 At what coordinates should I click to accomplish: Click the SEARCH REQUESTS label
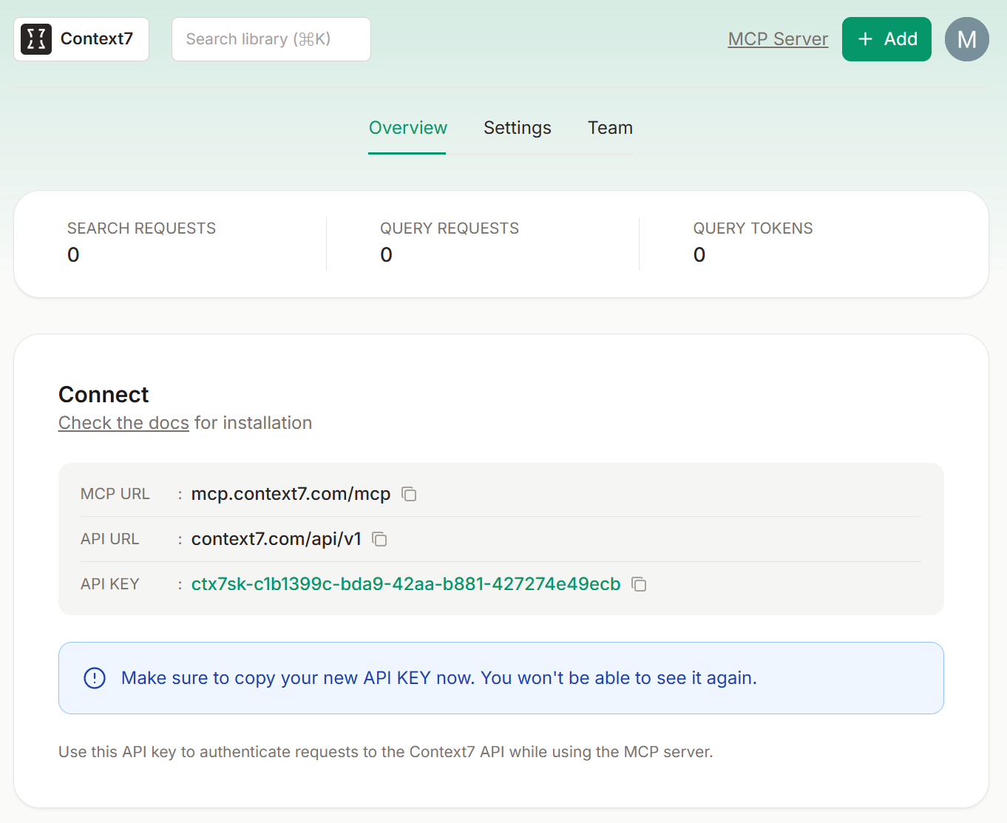141,228
